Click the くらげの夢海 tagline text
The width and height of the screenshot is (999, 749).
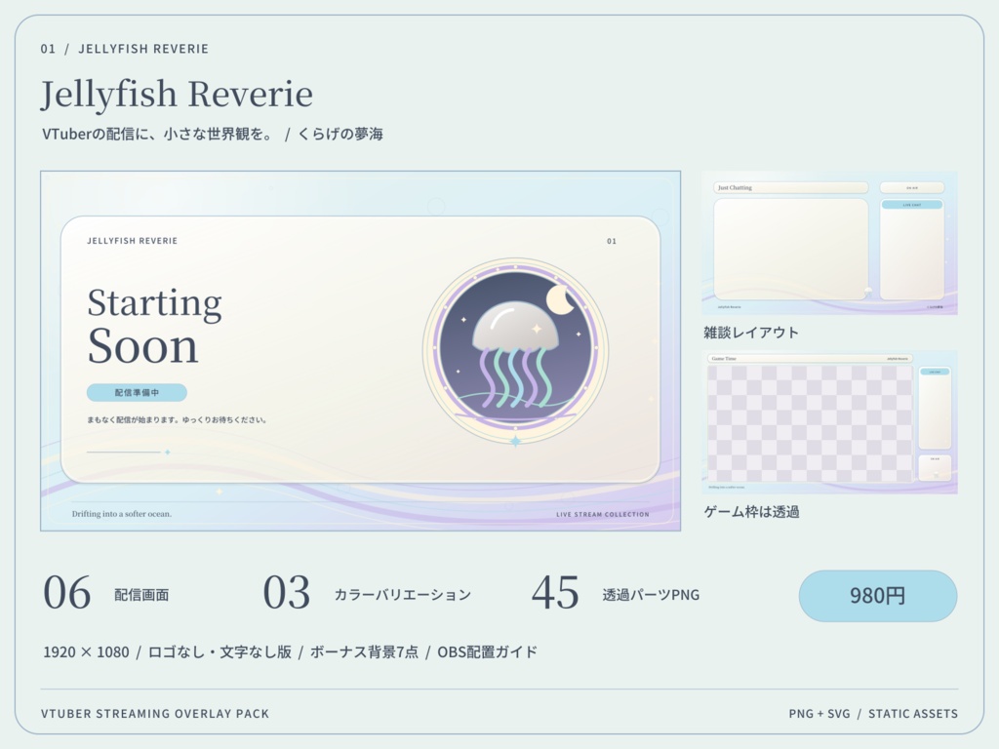(x=340, y=134)
